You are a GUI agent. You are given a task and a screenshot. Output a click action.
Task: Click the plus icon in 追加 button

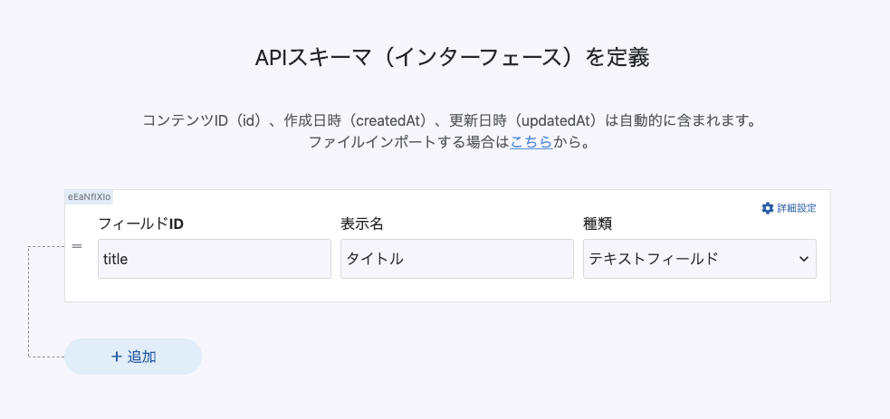(117, 357)
